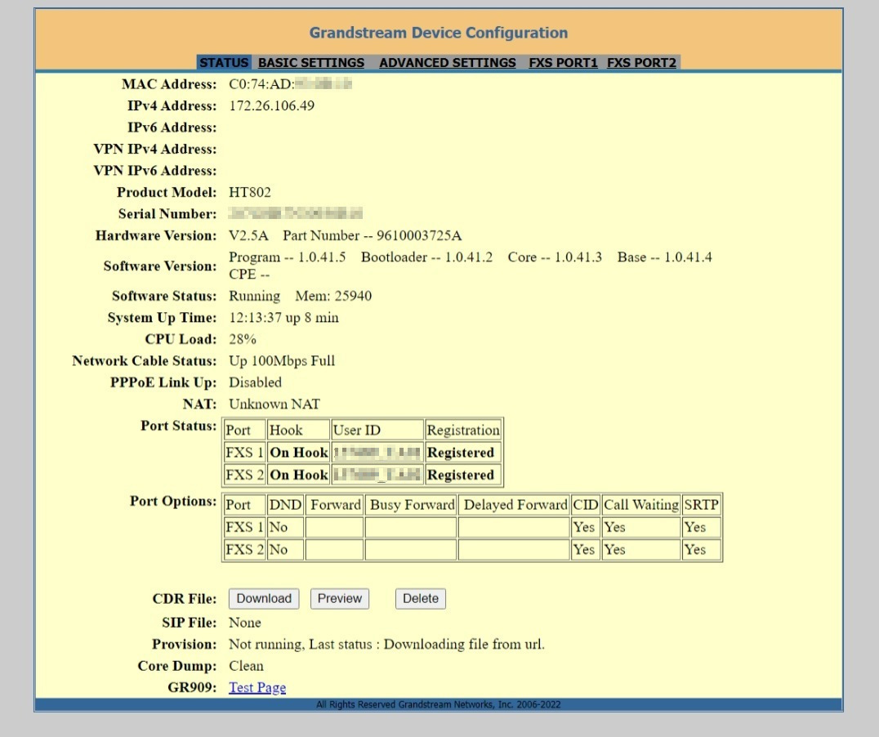Click Program version 1.0.41.5
This screenshot has height=737, width=879.
coord(287,257)
